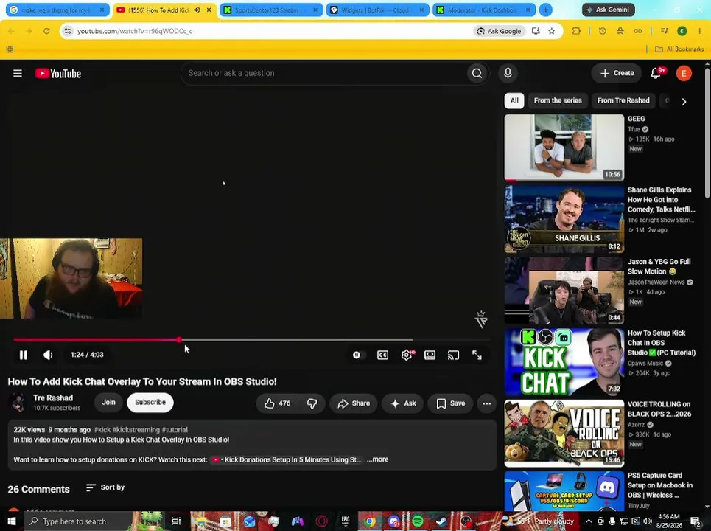Toggle closed captions with the CC button
Image resolution: width=711 pixels, height=531 pixels.
click(x=382, y=355)
